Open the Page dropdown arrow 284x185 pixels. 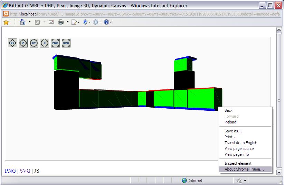click(79, 22)
